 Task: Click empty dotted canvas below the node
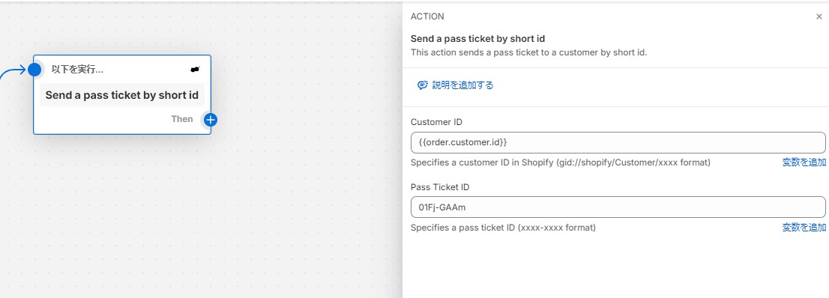click(x=122, y=211)
